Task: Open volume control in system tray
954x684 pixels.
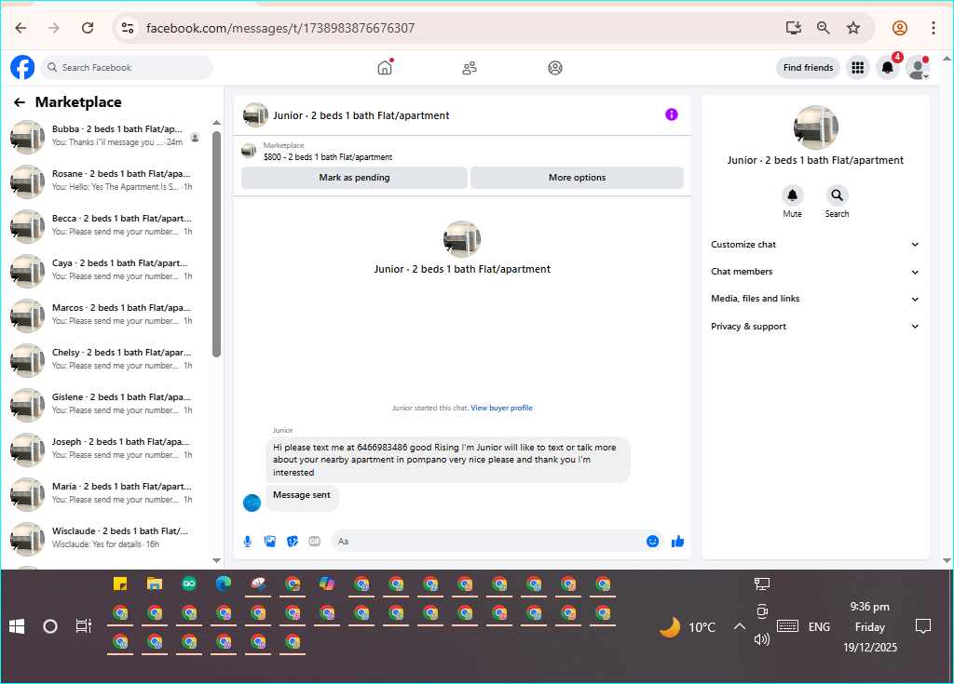Action: click(762, 639)
